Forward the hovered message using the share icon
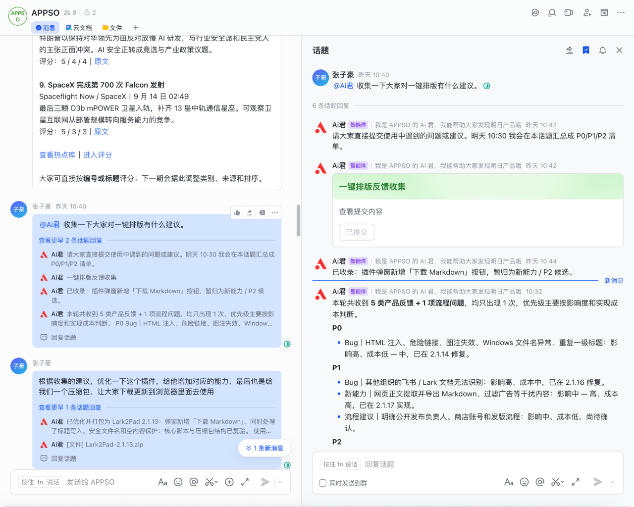 click(250, 212)
